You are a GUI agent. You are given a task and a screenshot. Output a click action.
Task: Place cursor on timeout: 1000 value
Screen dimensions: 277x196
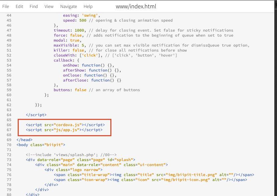pos(79,30)
